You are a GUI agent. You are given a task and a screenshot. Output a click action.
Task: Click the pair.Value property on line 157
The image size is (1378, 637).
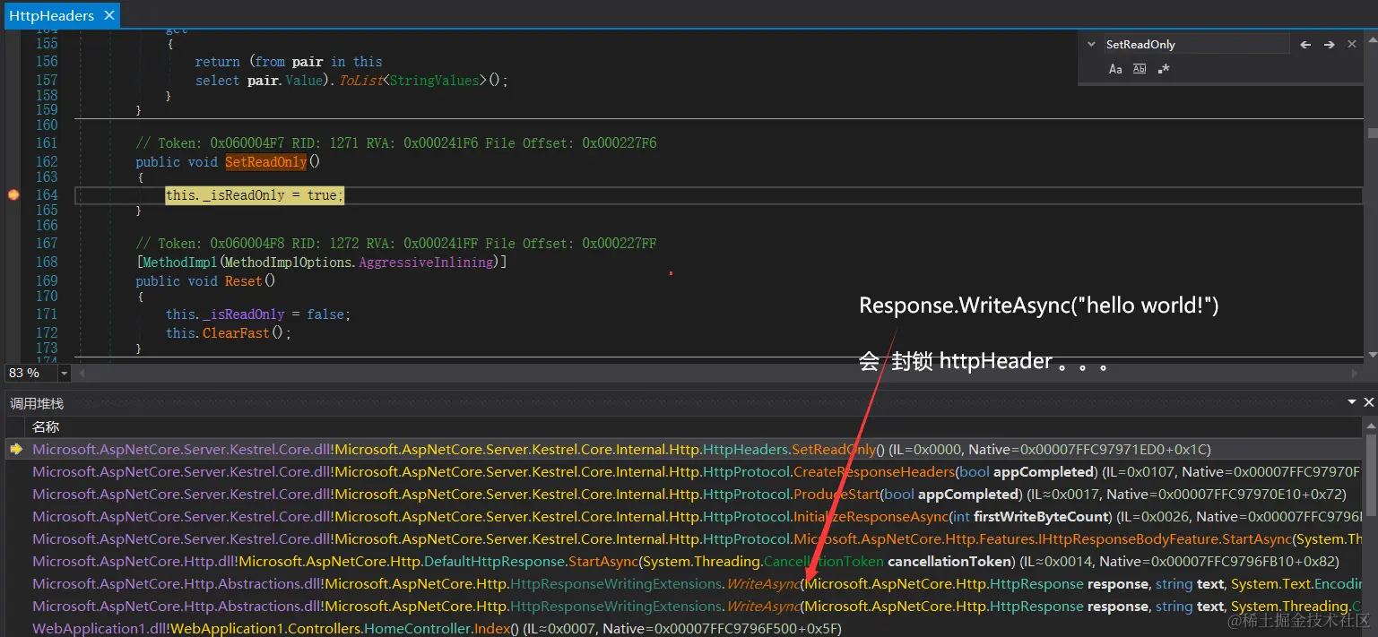coord(284,80)
